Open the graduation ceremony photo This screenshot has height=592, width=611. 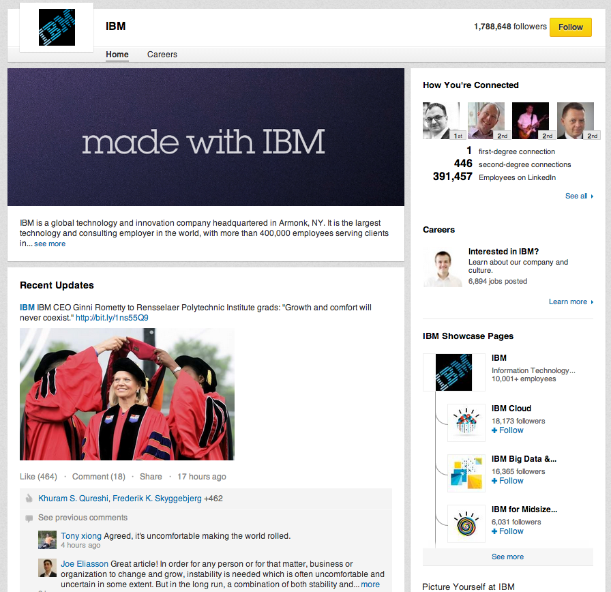[x=127, y=394]
